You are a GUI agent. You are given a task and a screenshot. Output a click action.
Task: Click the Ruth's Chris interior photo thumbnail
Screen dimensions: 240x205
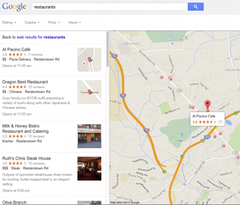coord(89,169)
